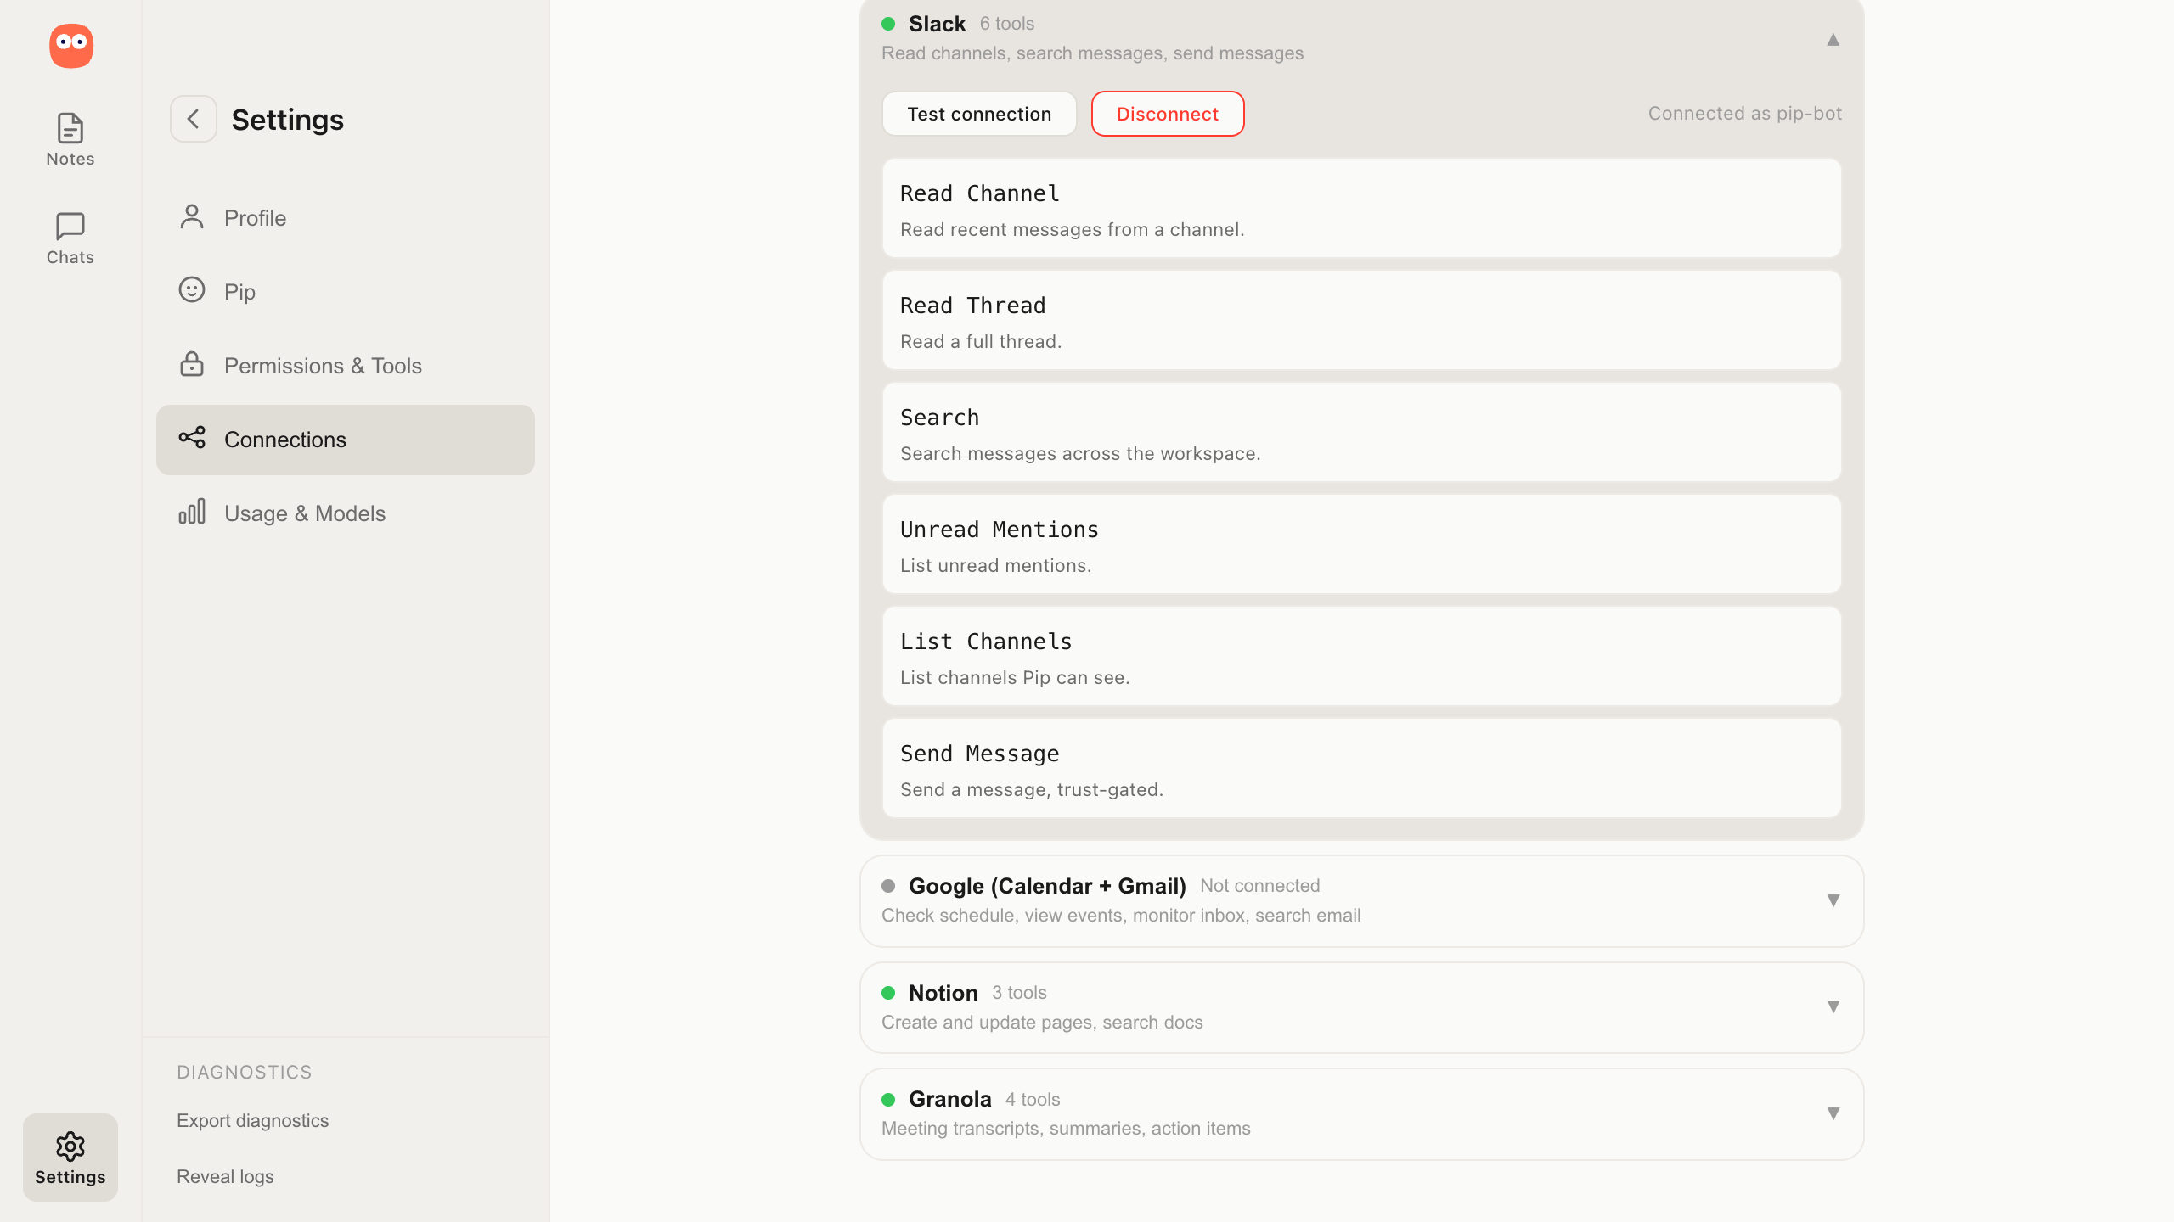Click Reveal logs
This screenshot has width=2174, height=1222.
point(225,1177)
